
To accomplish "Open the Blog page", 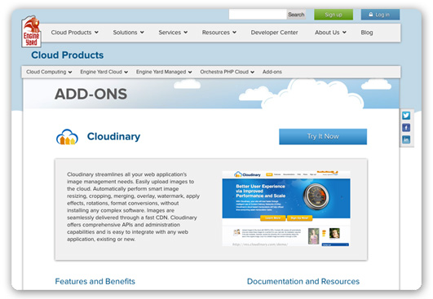I will click(x=367, y=33).
